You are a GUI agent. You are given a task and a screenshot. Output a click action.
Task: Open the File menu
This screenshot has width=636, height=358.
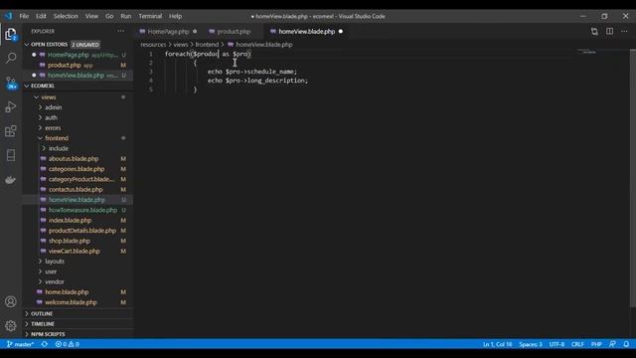point(24,16)
